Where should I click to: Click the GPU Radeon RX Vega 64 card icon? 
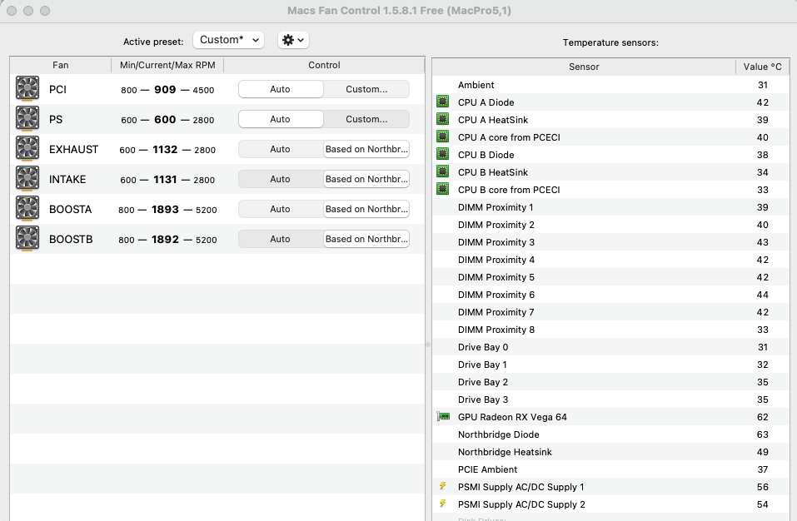coord(443,417)
